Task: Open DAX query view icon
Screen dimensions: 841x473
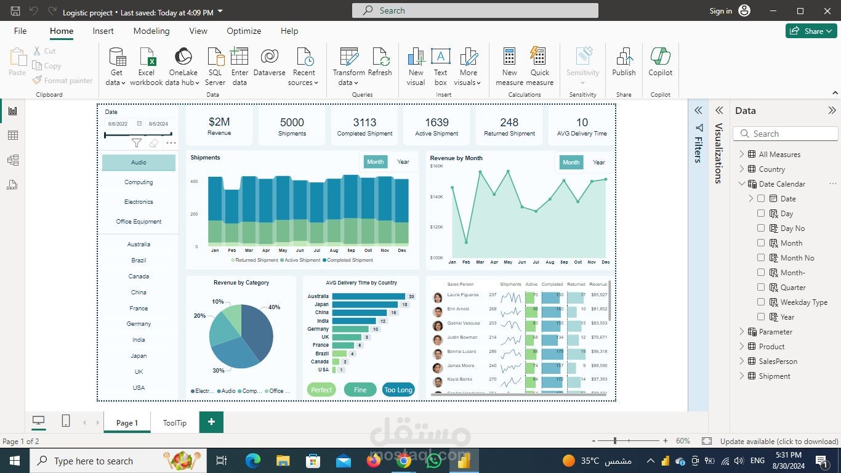Action: pyautogui.click(x=13, y=185)
